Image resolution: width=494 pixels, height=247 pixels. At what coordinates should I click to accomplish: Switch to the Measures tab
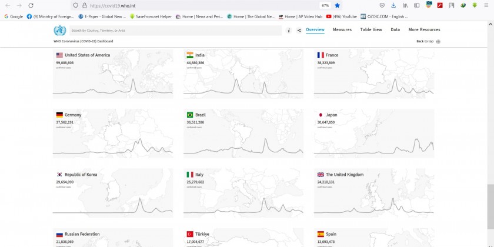pos(342,29)
